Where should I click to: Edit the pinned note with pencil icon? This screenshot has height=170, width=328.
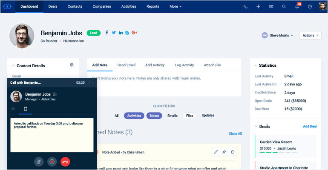[x=216, y=152]
